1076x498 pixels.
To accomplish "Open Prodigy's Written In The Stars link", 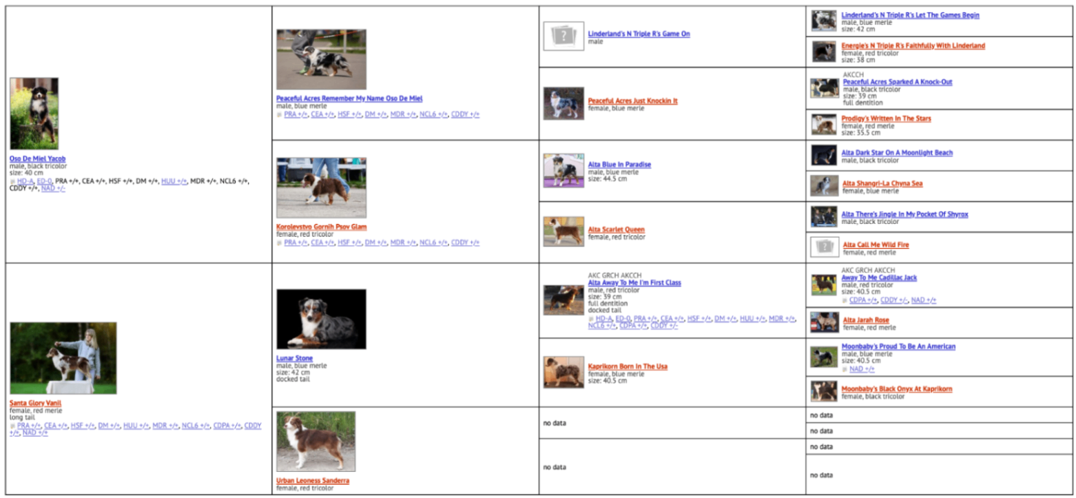I will click(x=886, y=118).
